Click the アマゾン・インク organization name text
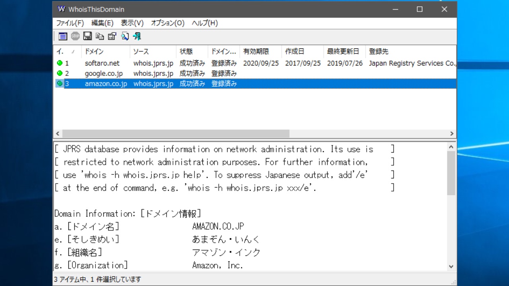Image resolution: width=509 pixels, height=286 pixels. pyautogui.click(x=226, y=252)
